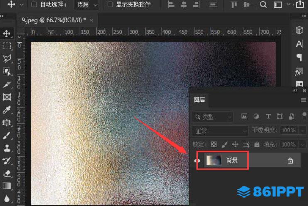Viewport: 308px width, 206px height.
Task: Align left edges in options bar
Action: (171, 5)
